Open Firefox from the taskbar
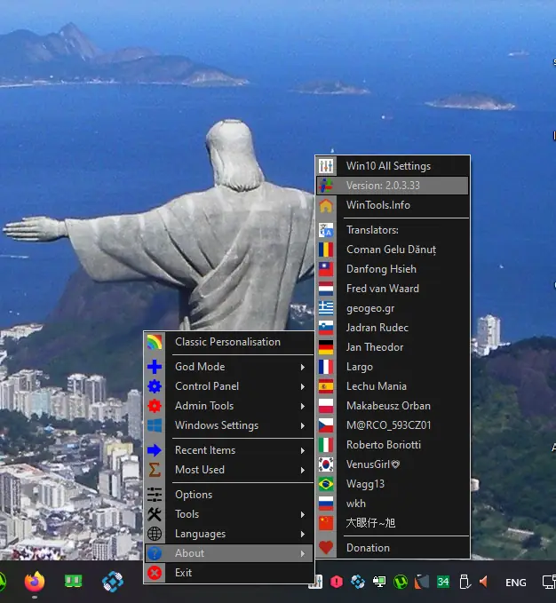 [35, 582]
